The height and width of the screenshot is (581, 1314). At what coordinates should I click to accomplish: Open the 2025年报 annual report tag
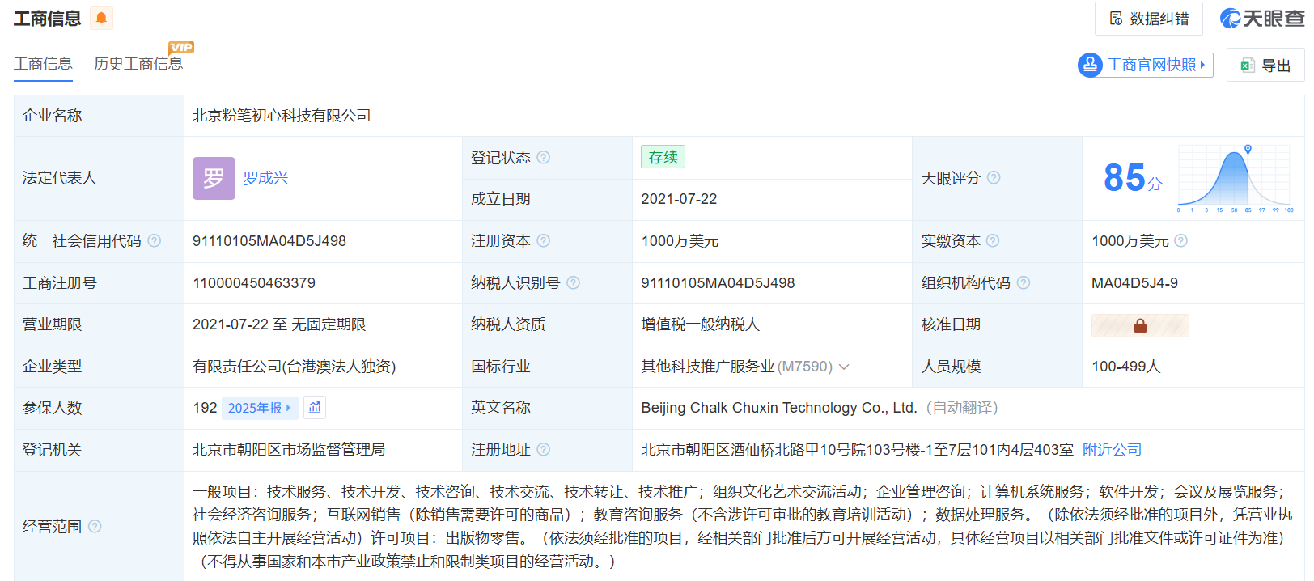[x=259, y=408]
